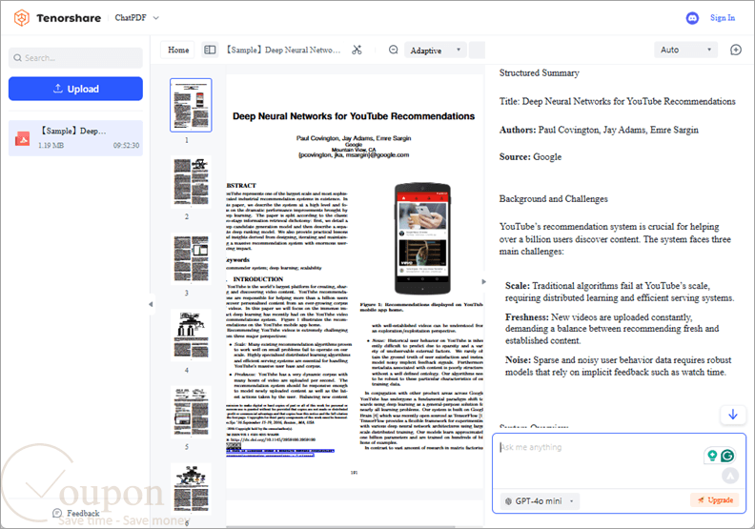
Task: Click the Grammarly icon in chat box
Action: click(x=727, y=455)
